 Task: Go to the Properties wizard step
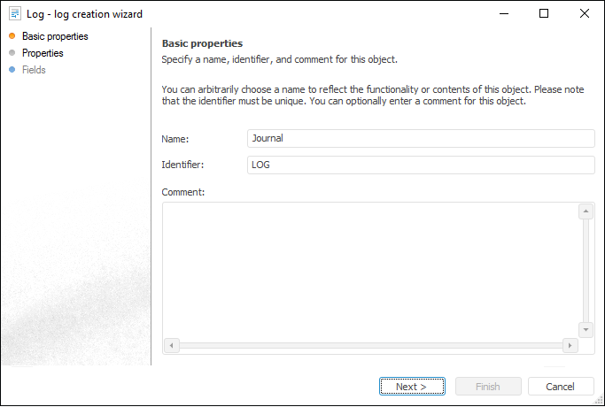[x=43, y=53]
